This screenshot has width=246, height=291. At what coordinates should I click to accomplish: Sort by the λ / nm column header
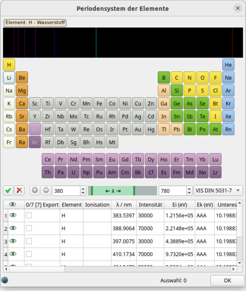124,205
